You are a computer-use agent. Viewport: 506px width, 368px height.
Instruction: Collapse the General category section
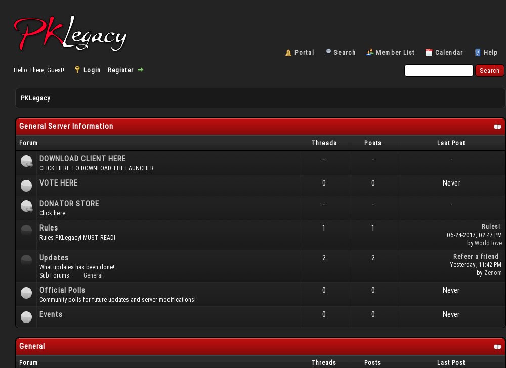click(498, 346)
